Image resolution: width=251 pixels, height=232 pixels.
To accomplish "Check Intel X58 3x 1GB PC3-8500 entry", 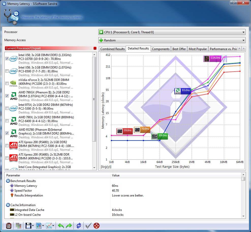I will point(7,71).
